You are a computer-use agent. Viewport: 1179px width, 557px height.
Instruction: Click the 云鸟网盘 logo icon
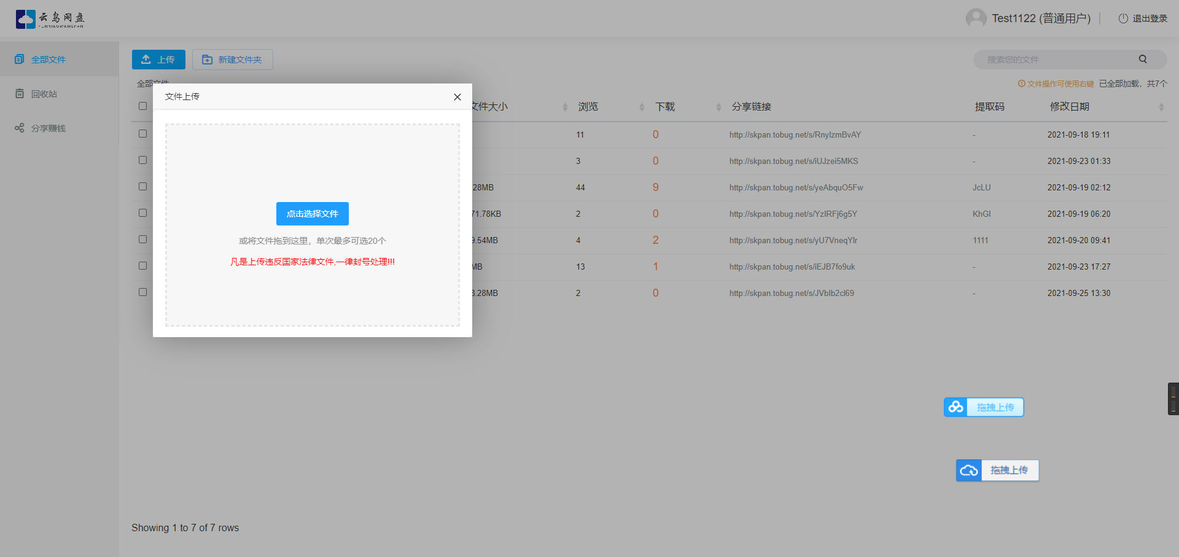pyautogui.click(x=24, y=19)
